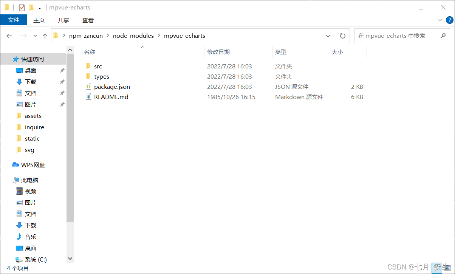Select the README.md file icon

[88, 97]
